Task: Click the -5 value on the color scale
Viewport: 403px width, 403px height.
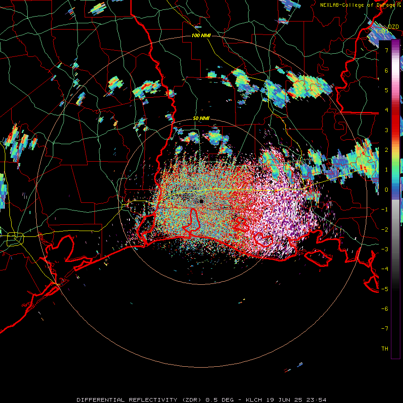Action: coord(385,289)
